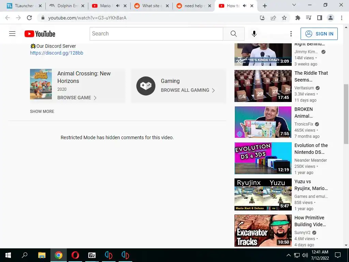This screenshot has height=262, width=349.
Task: Open the volume control in tray
Action: [x=305, y=255]
